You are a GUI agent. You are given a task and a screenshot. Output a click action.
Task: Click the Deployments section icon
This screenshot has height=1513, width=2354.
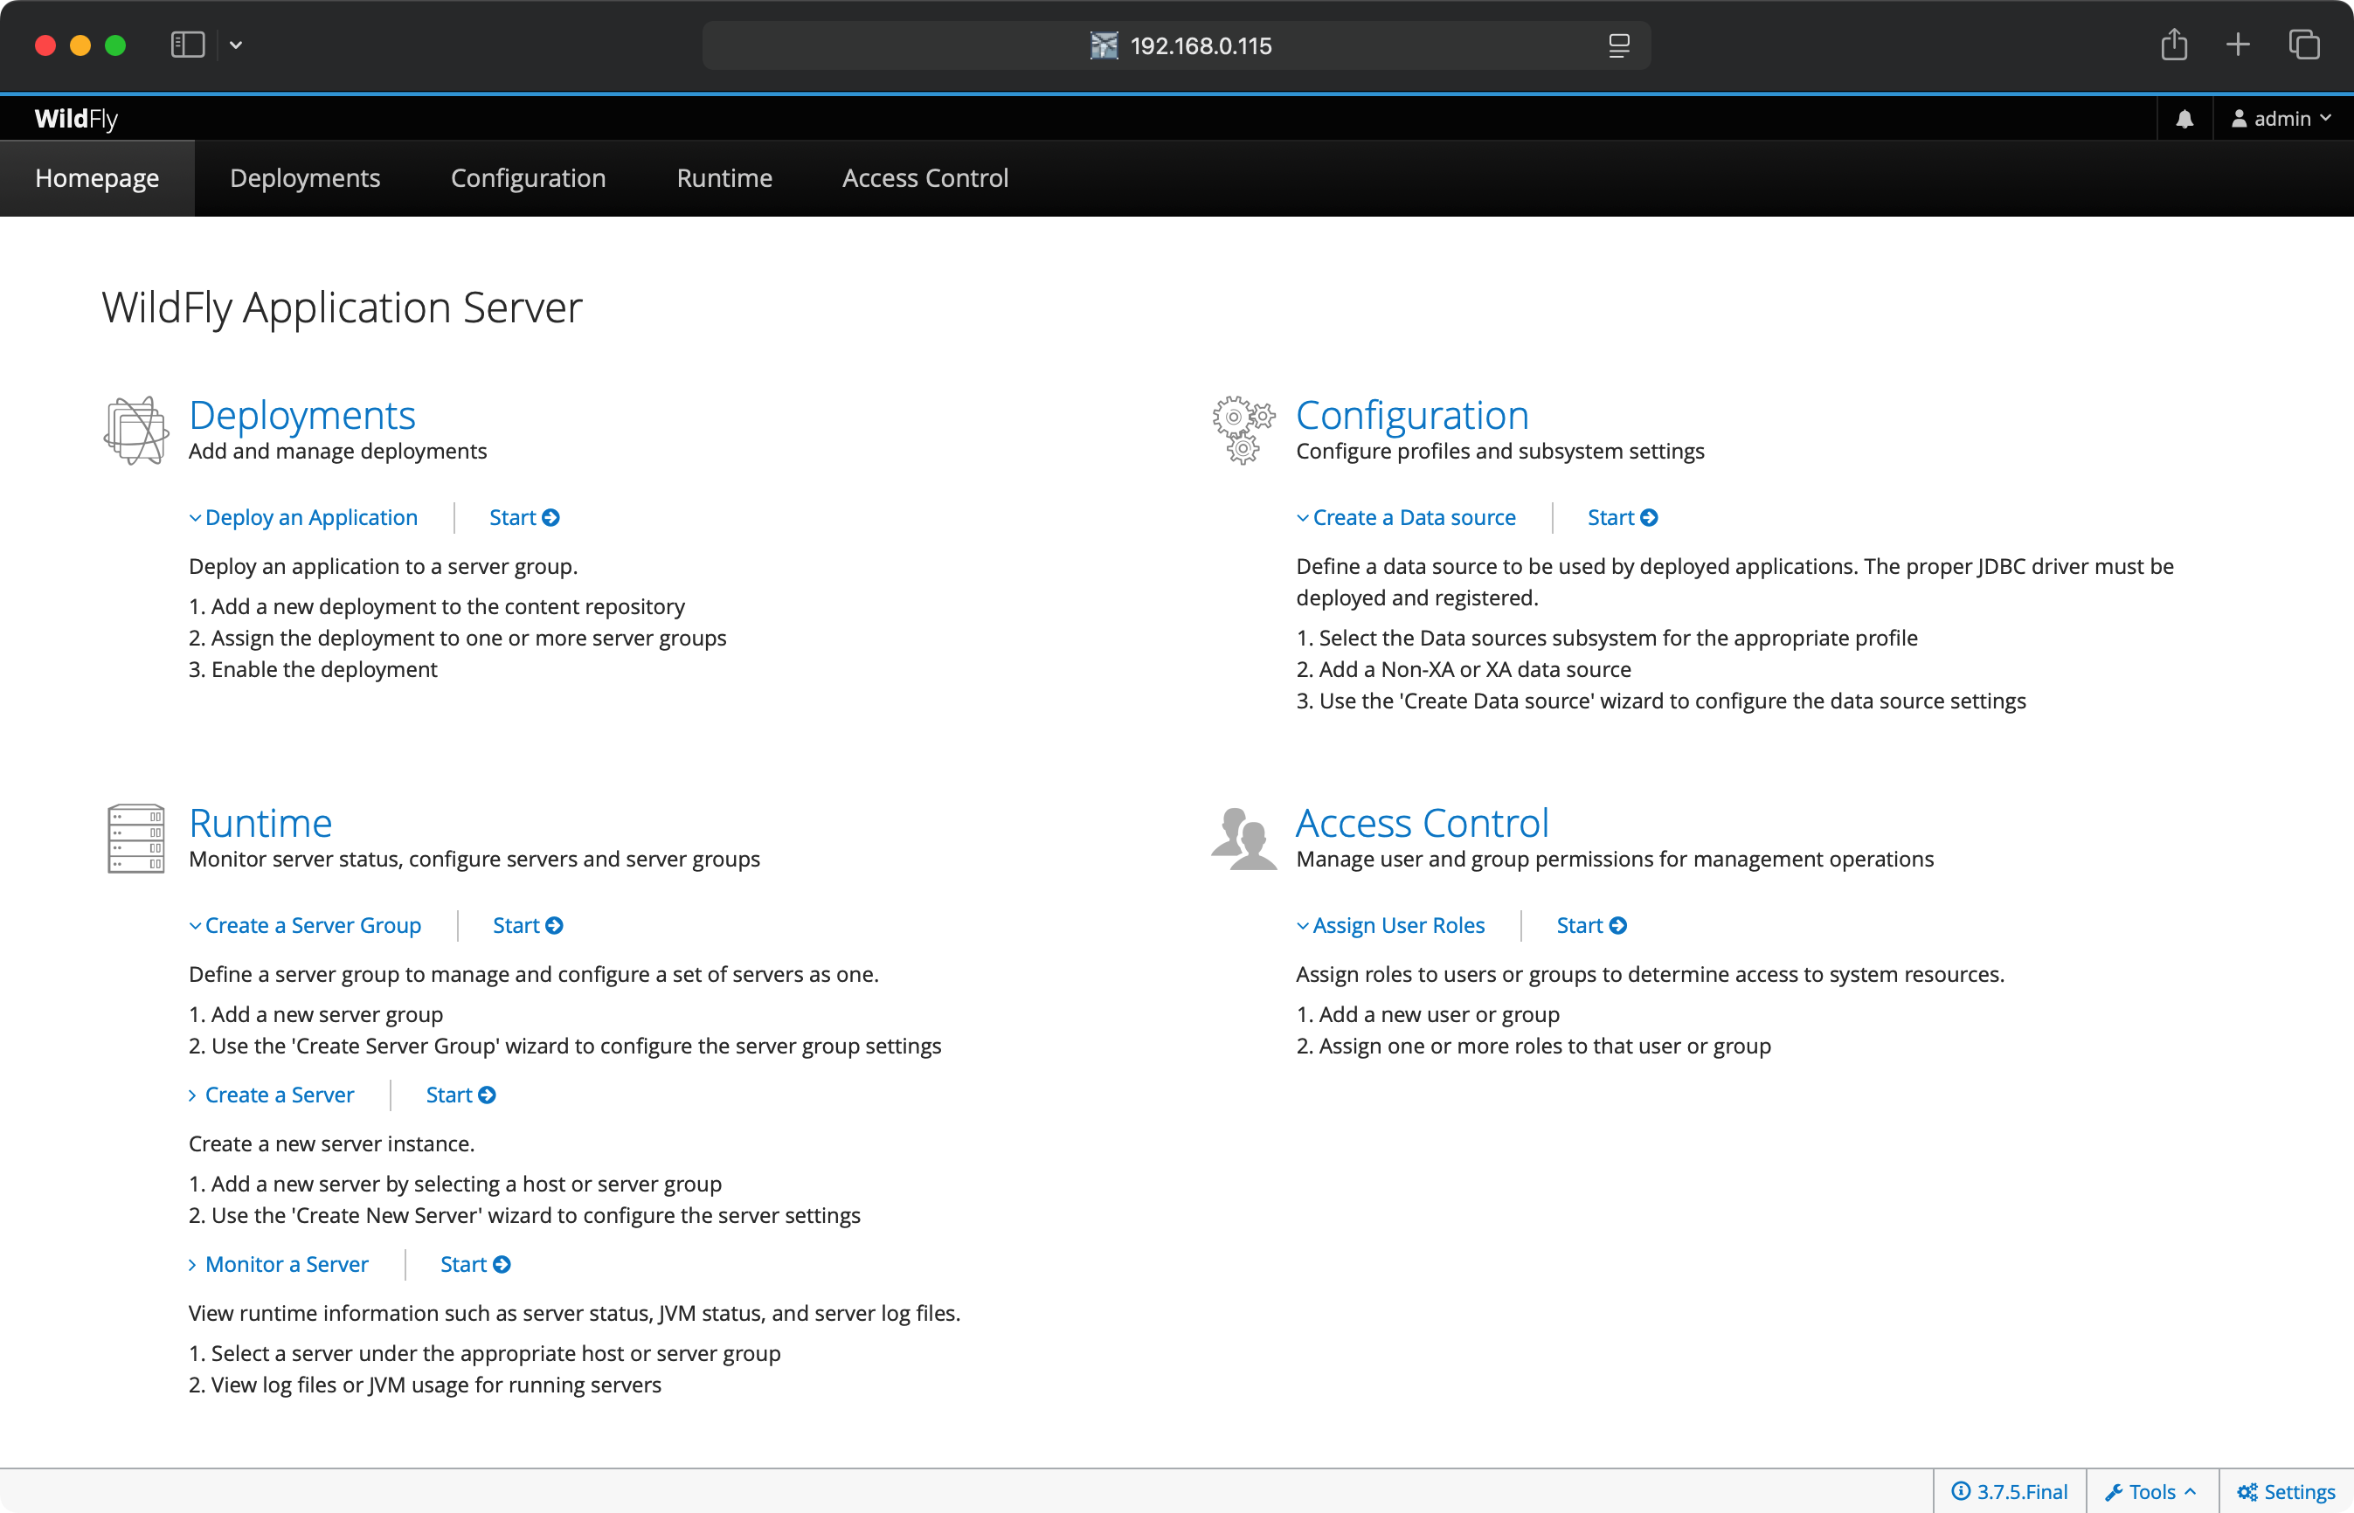click(x=135, y=431)
